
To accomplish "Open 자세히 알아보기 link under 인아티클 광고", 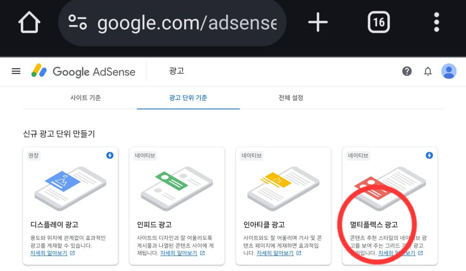I will click(275, 253).
